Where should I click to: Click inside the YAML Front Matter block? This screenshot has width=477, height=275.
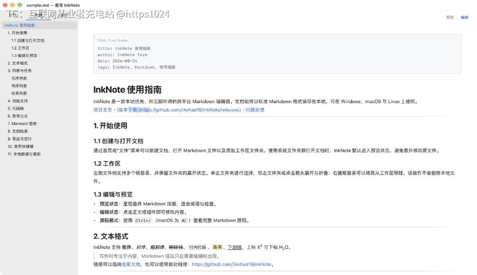pyautogui.click(x=277, y=54)
